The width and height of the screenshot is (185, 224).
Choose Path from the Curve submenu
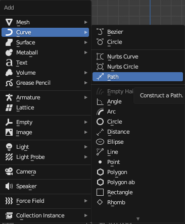coord(137,77)
